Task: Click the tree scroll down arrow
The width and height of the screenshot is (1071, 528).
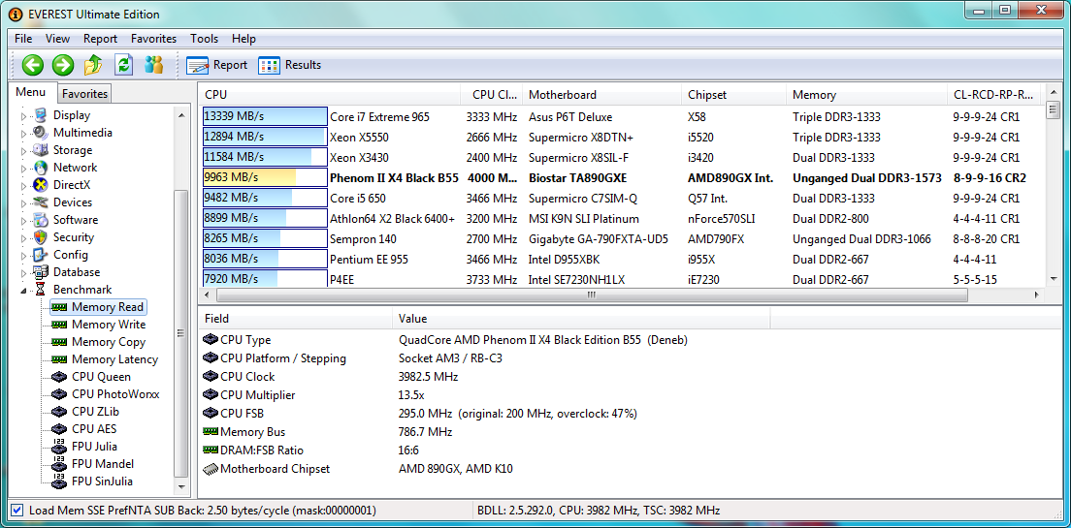Action: [x=181, y=487]
